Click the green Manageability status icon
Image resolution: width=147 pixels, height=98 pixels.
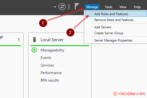(x=34, y=50)
